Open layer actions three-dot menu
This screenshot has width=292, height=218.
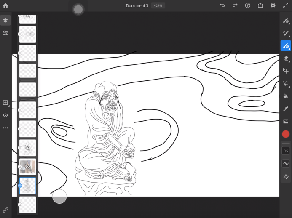(x=5, y=128)
